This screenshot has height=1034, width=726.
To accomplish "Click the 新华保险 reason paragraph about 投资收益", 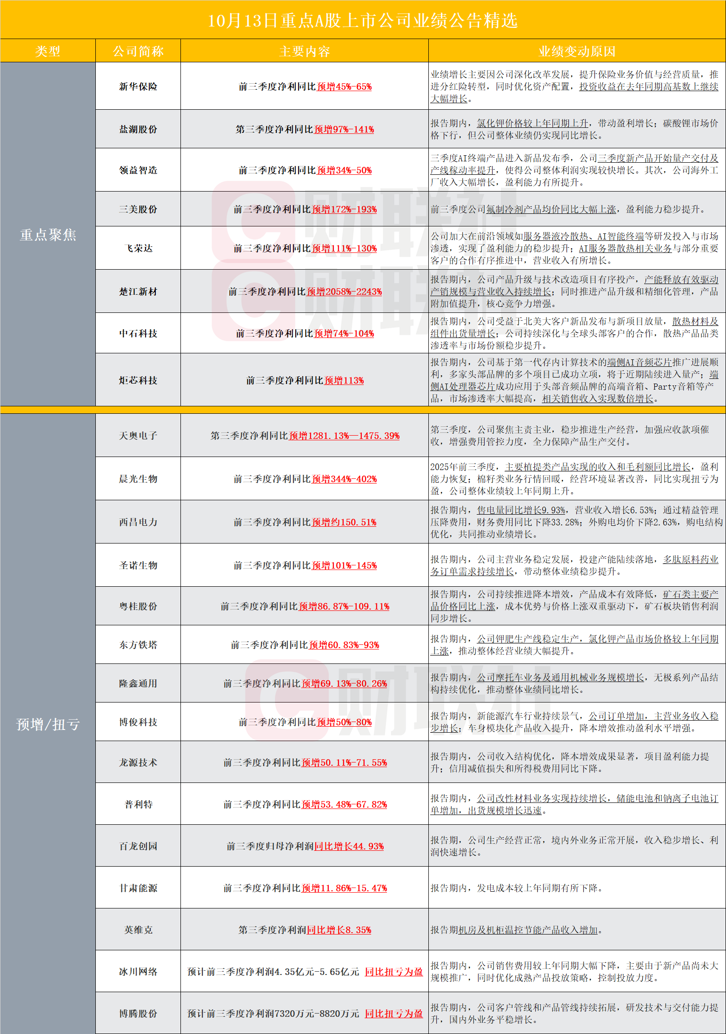I will (574, 86).
